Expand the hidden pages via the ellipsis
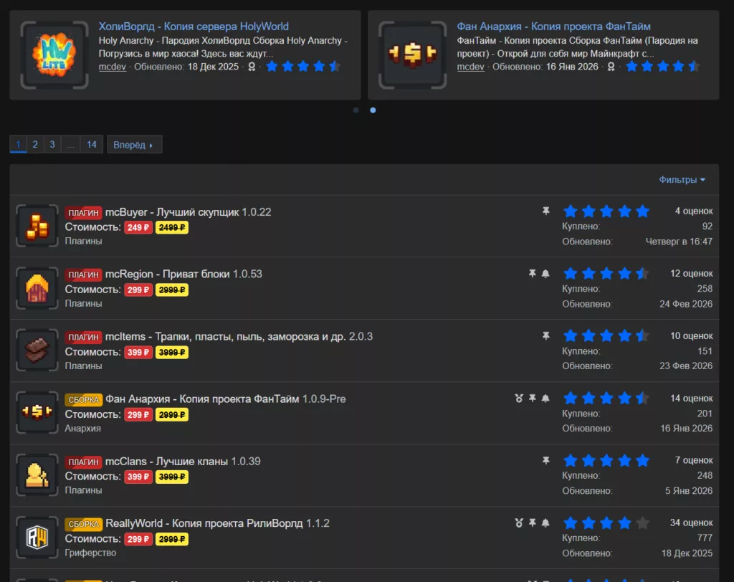734x582 pixels. [70, 145]
